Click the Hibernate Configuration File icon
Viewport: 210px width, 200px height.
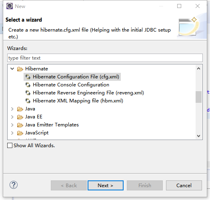coord(28,77)
